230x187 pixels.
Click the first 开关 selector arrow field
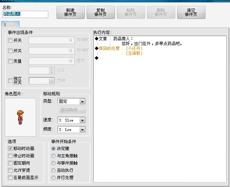point(52,40)
